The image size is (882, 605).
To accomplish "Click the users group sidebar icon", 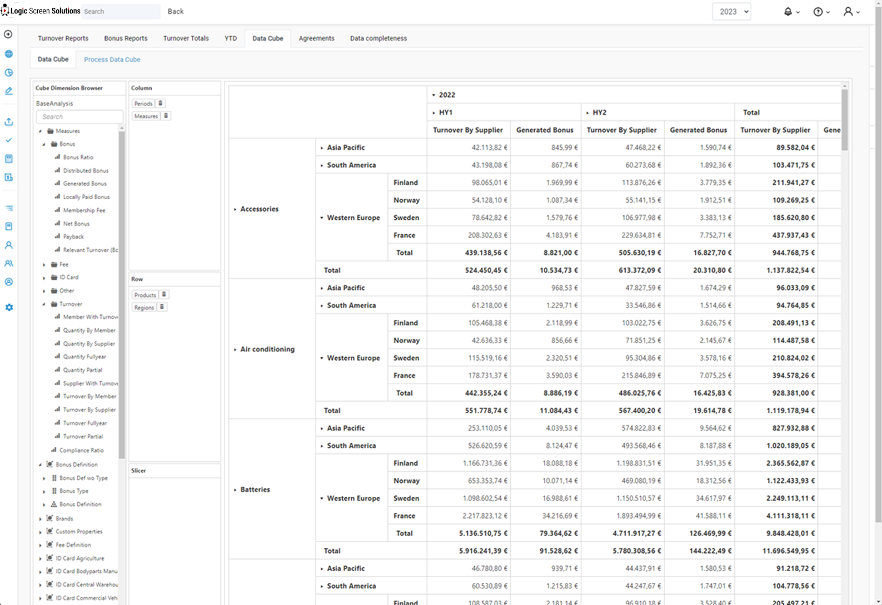I will pyautogui.click(x=8, y=264).
